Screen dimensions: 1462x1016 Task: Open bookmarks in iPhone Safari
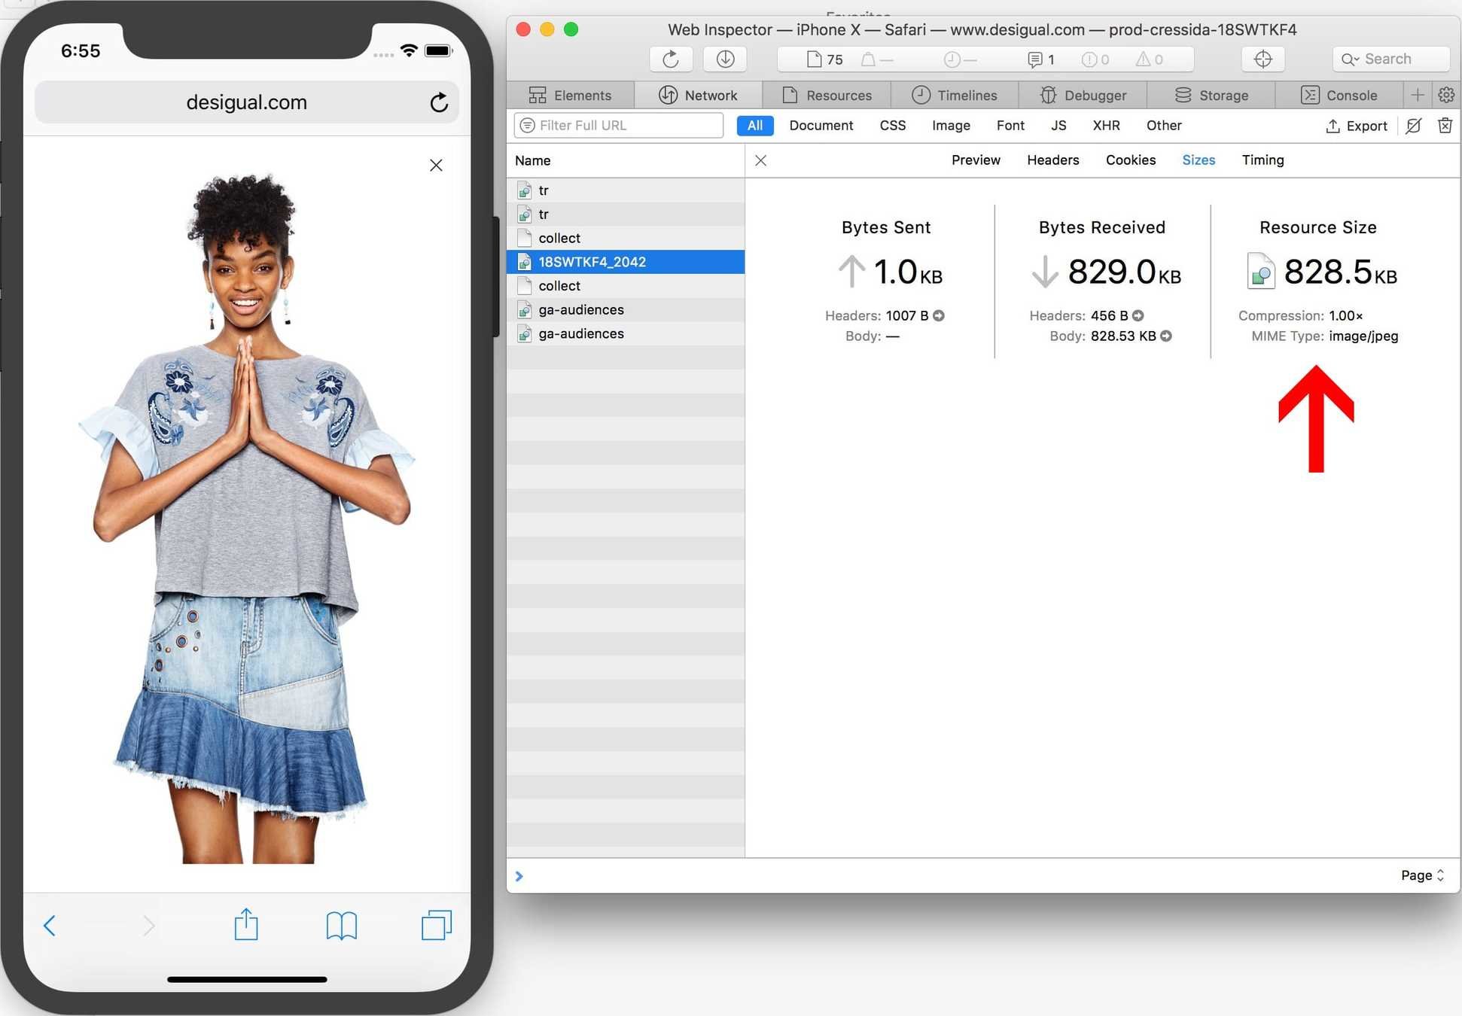tap(341, 925)
